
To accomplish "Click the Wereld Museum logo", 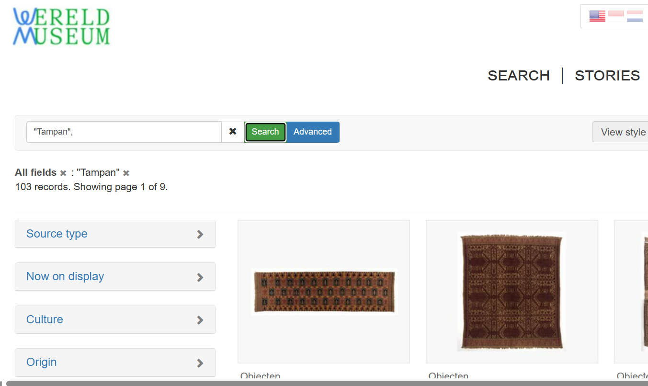I will (62, 27).
